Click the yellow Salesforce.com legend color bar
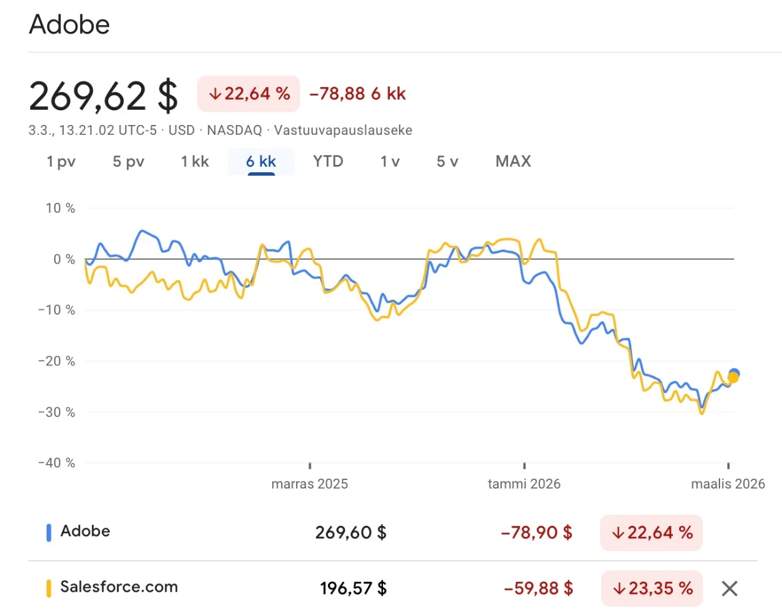 tap(49, 588)
